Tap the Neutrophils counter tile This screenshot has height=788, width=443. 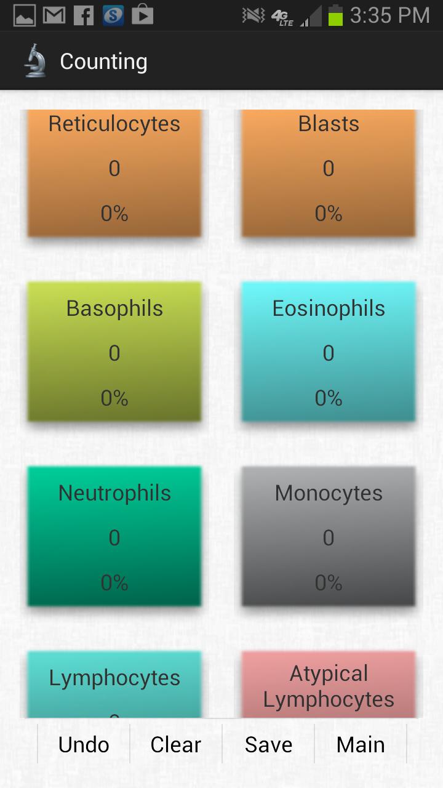pyautogui.click(x=114, y=537)
